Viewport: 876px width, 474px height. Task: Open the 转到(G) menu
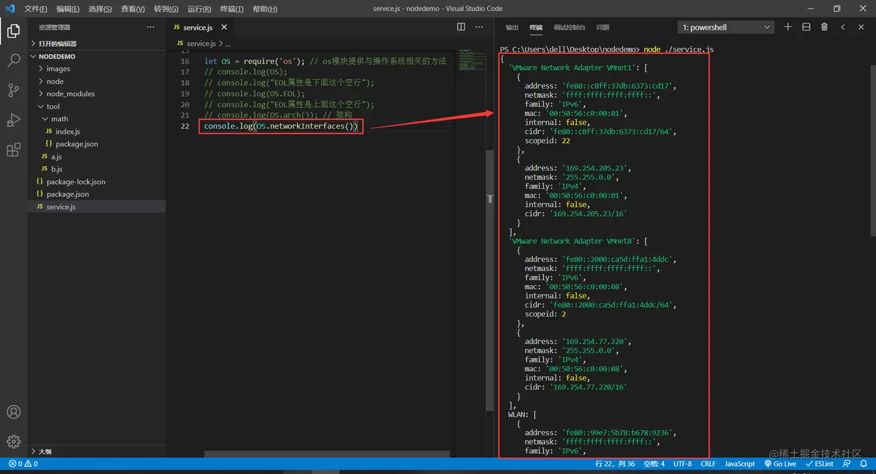(x=166, y=9)
